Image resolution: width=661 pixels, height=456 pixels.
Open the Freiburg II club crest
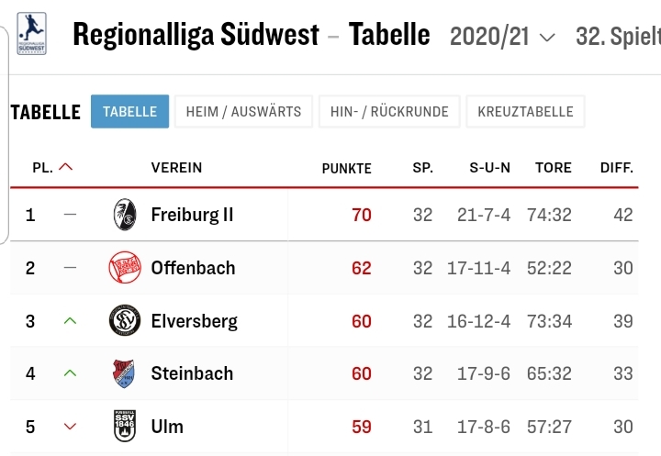[x=125, y=215]
